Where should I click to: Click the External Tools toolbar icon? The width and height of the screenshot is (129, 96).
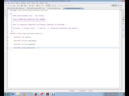pos(25,6)
